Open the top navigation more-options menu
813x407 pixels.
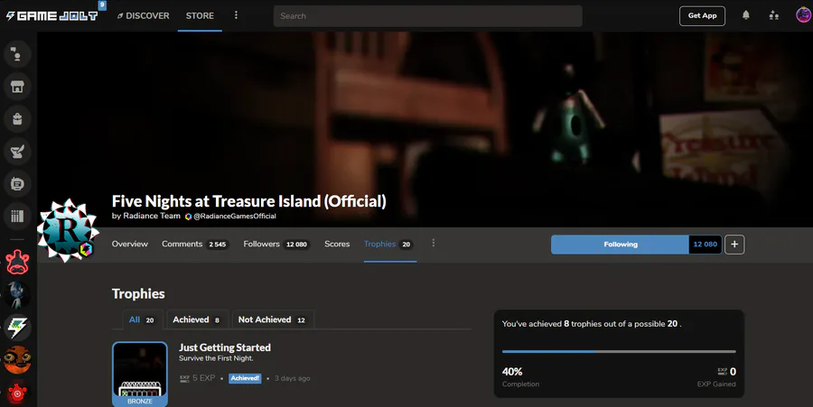pyautogui.click(x=236, y=15)
